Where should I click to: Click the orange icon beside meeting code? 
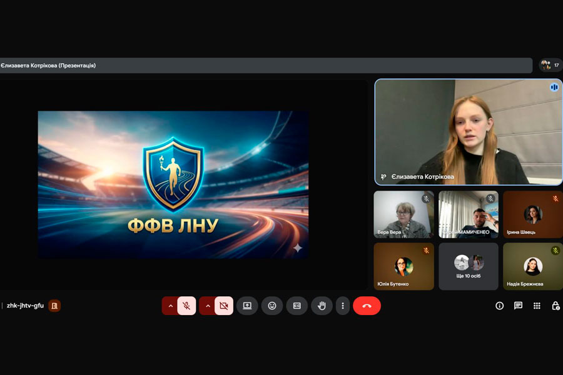coord(54,306)
